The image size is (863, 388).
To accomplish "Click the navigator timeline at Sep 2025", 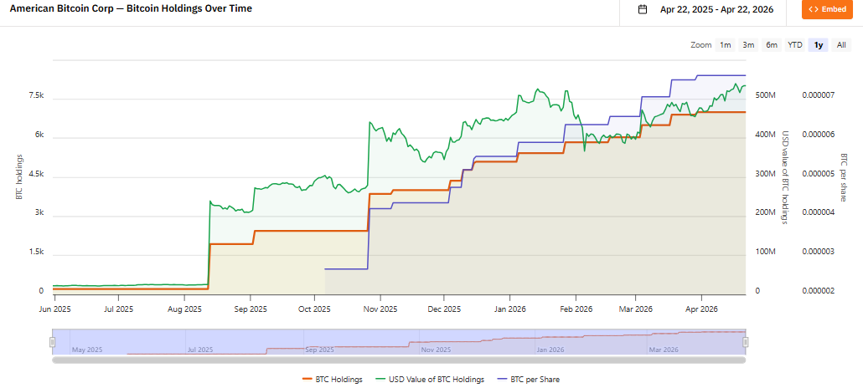I will tap(319, 350).
